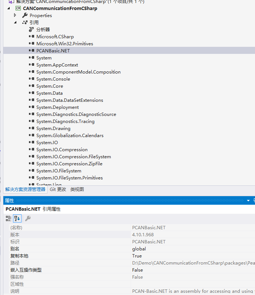The image size is (255, 295).
Task: Open the 属性 panel window options dropdown
Action: coord(248,201)
